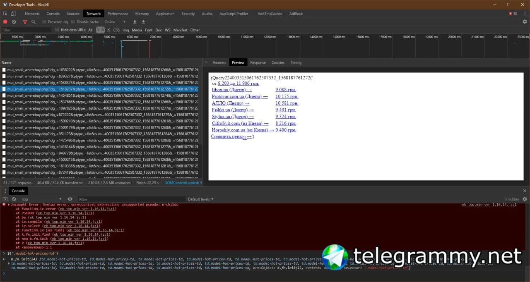Image resolution: width=530 pixels, height=282 pixels.
Task: Open the Performance tab
Action: coord(118,14)
